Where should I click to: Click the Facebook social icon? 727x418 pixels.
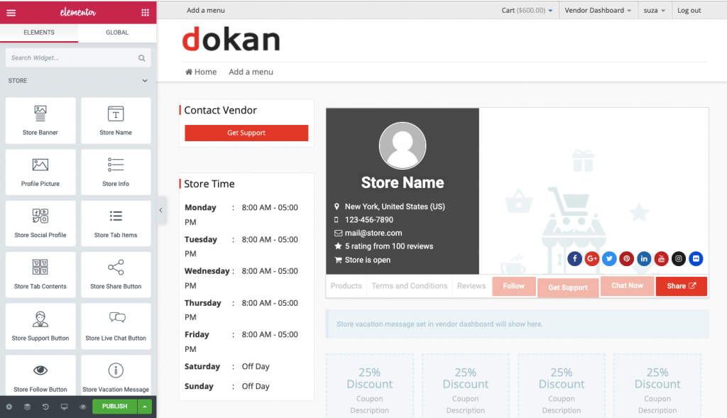(574, 258)
